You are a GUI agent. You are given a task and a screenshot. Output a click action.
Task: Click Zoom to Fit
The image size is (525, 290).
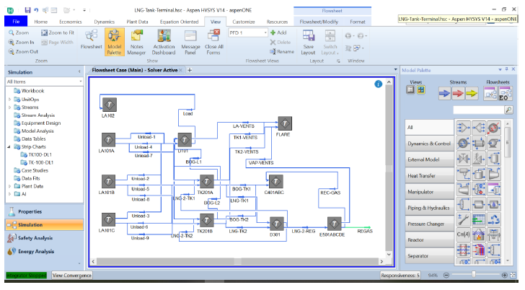click(58, 32)
